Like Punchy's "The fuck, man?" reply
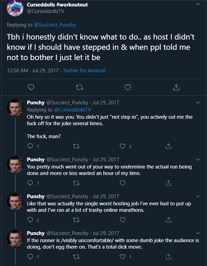This screenshot has height=266, width=207. (123, 146)
